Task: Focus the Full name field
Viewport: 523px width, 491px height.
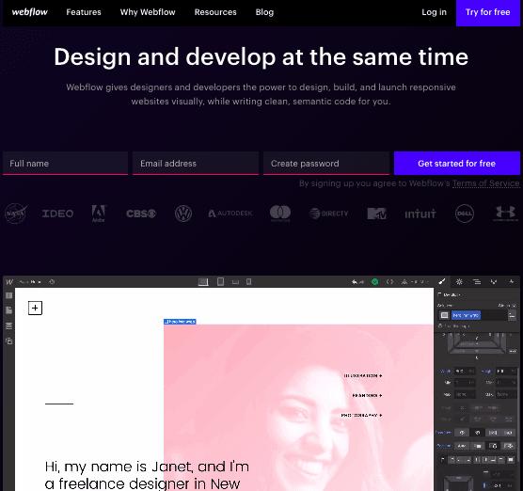Action: [66, 164]
